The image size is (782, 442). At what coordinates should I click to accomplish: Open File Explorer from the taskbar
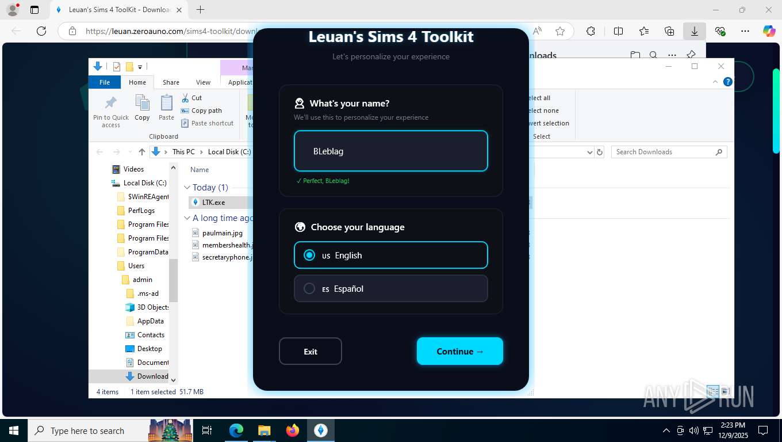click(264, 430)
